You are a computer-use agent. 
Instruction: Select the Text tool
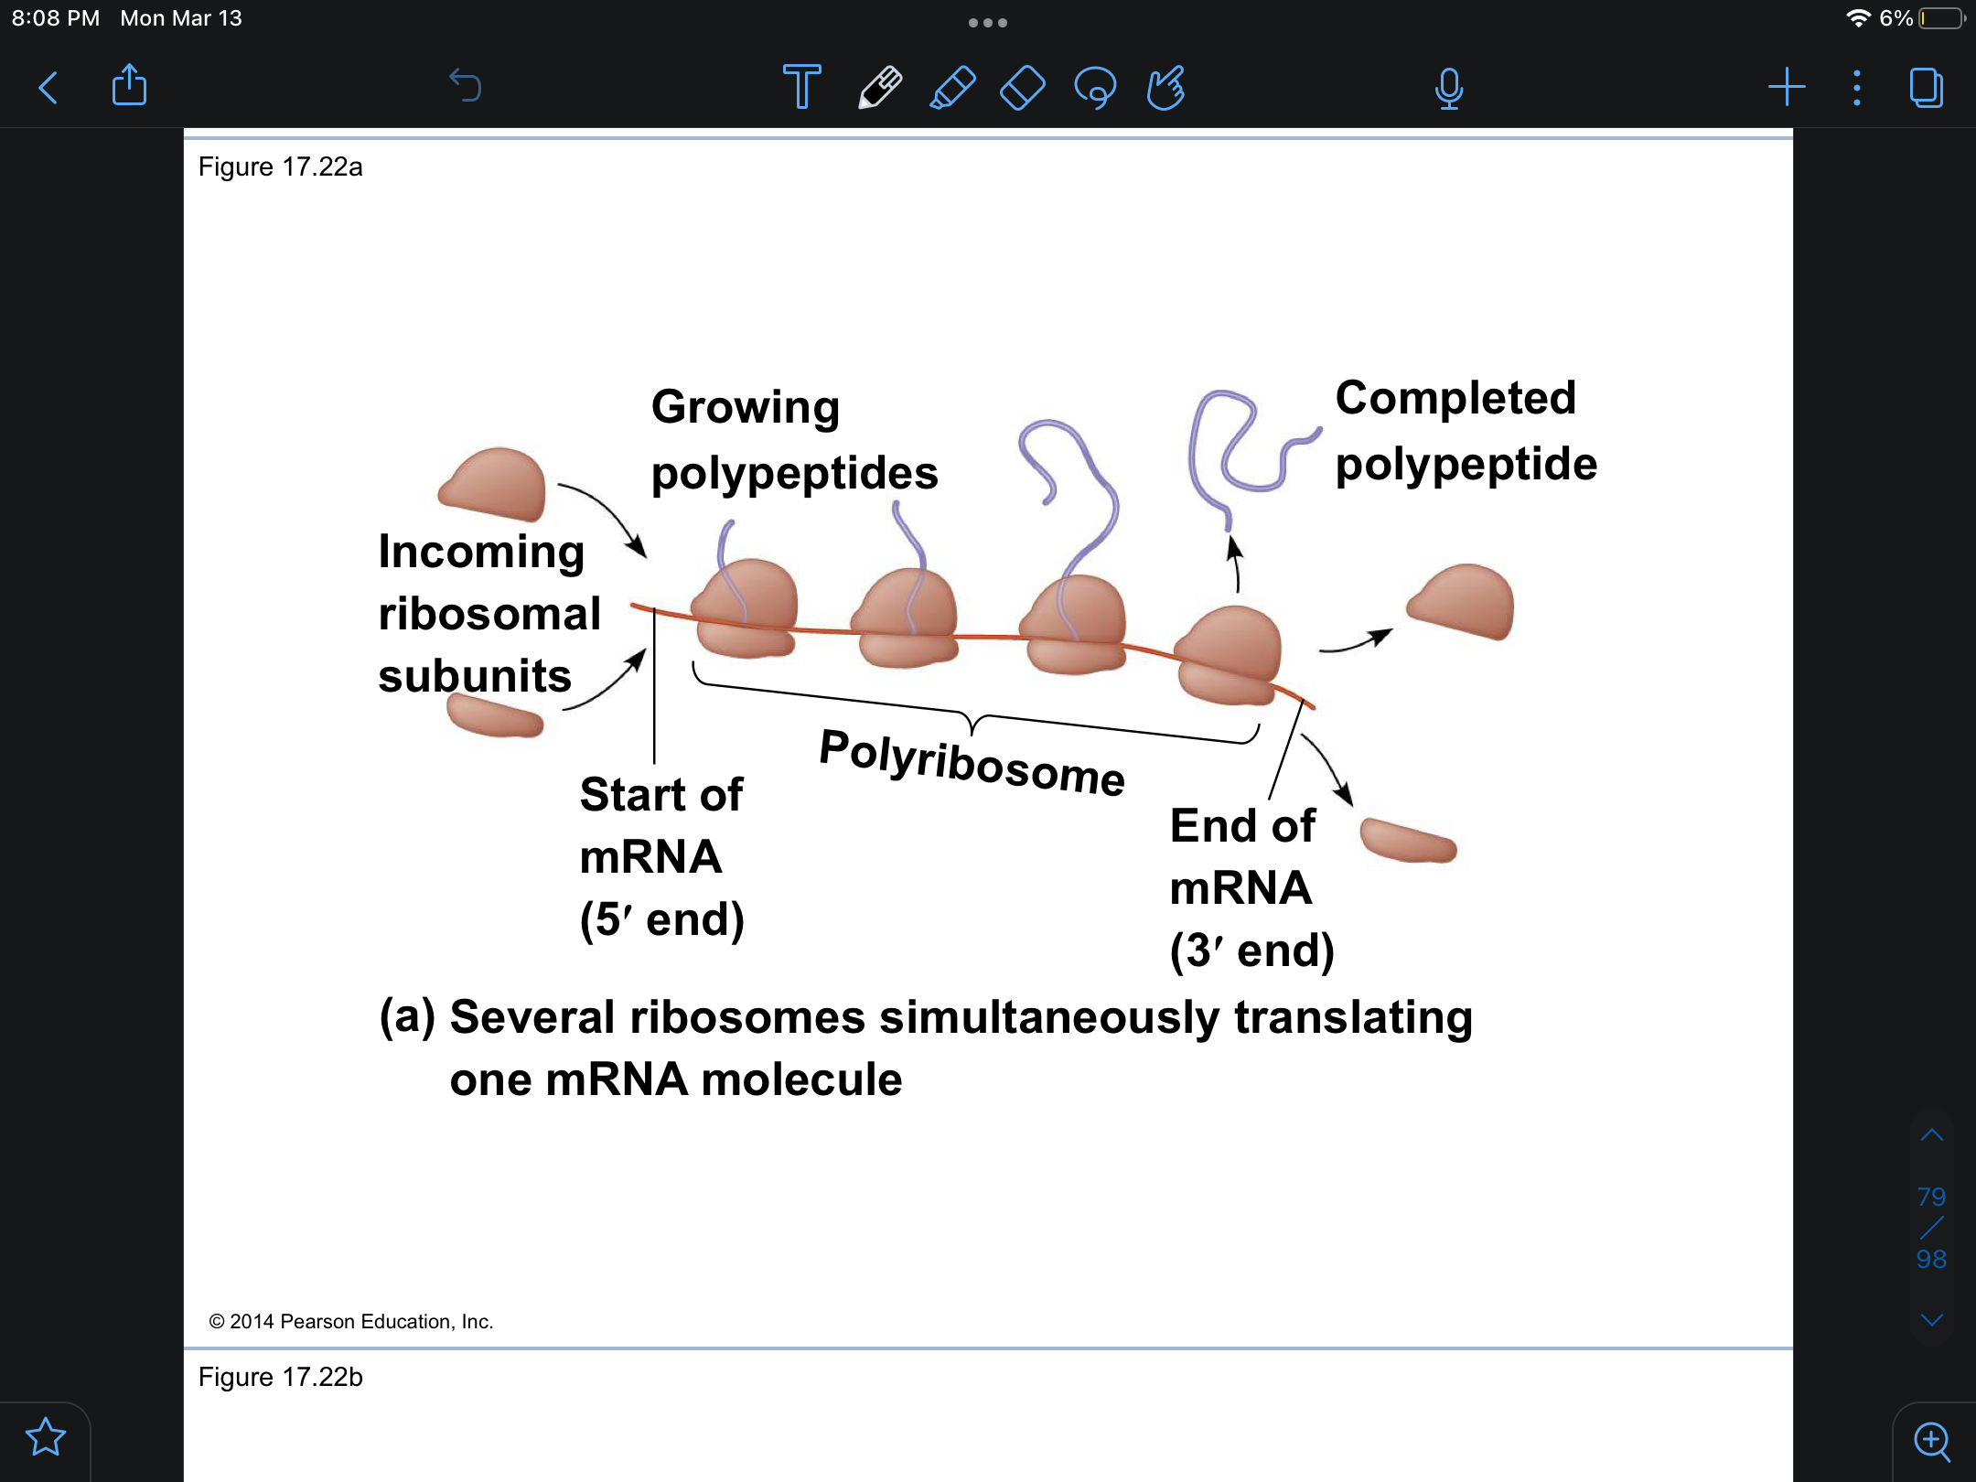pyautogui.click(x=802, y=87)
